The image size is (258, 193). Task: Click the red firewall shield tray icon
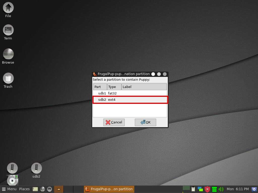coord(207,189)
